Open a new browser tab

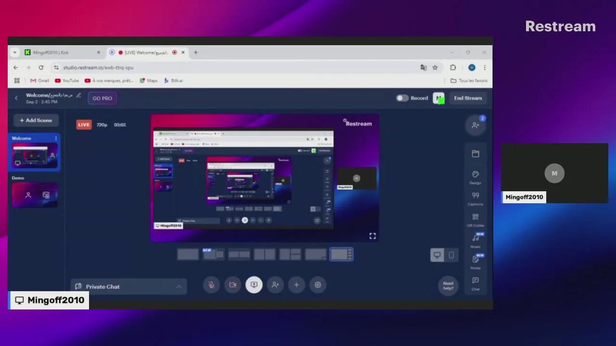pyautogui.click(x=195, y=52)
